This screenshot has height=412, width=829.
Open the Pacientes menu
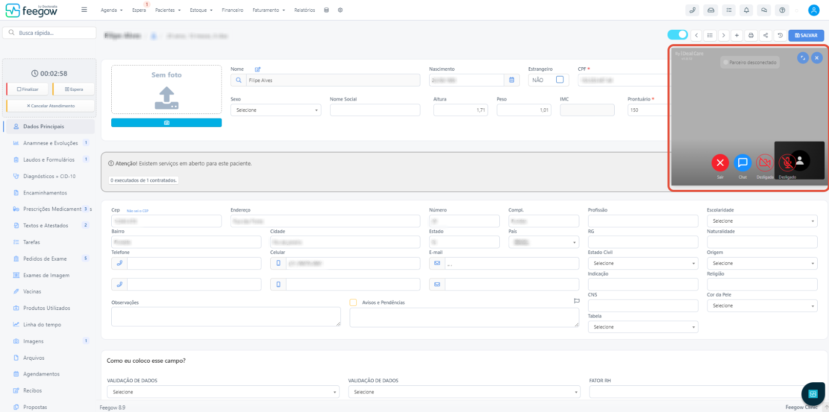pos(168,10)
